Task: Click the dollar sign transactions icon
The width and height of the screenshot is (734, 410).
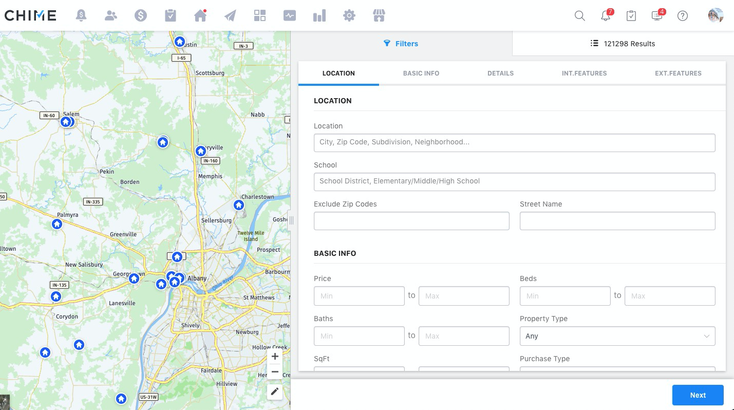Action: (140, 15)
